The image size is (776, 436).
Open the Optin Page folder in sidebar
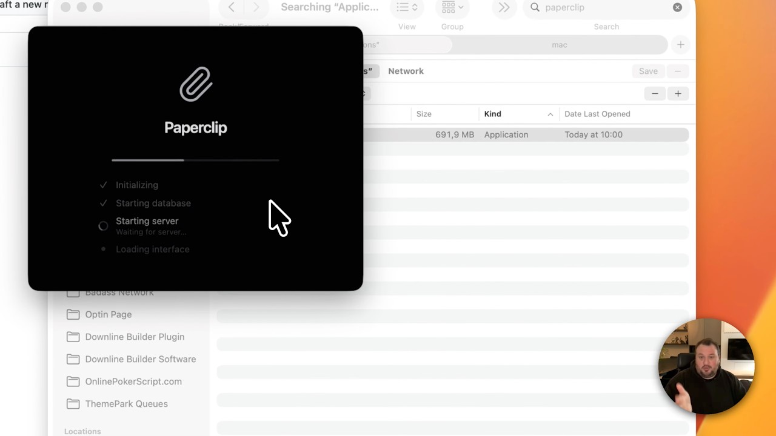coord(109,314)
